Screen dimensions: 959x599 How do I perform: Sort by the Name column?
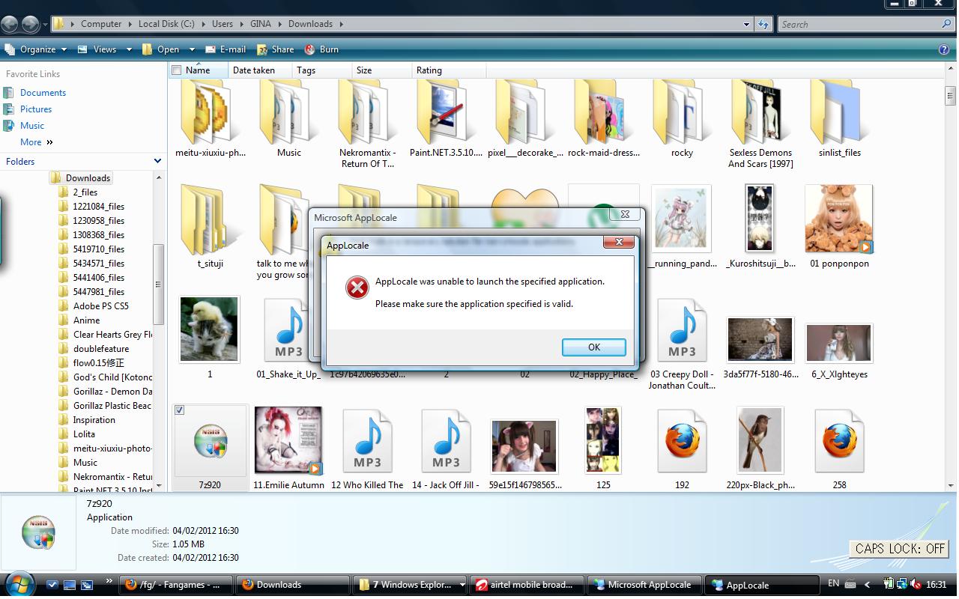[198, 70]
